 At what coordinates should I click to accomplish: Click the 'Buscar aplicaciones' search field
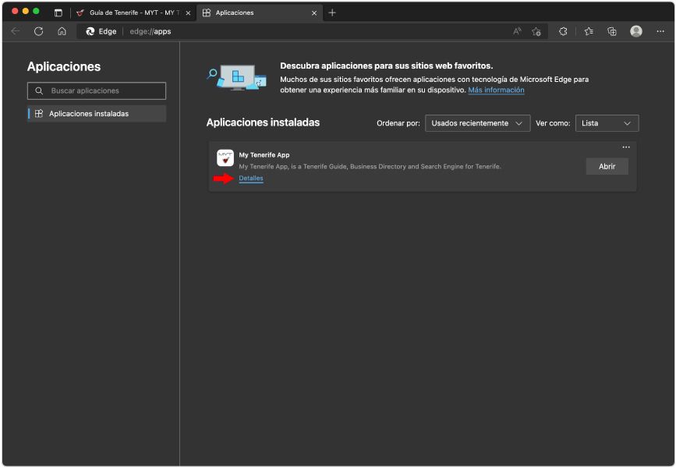point(96,90)
